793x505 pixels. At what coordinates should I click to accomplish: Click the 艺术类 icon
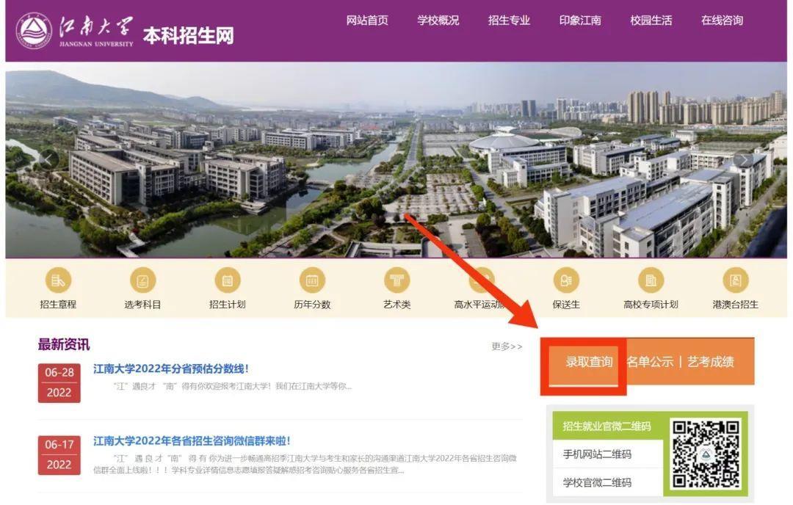point(396,280)
